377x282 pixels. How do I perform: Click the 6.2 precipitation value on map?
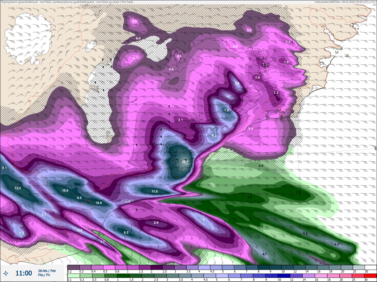(214, 135)
